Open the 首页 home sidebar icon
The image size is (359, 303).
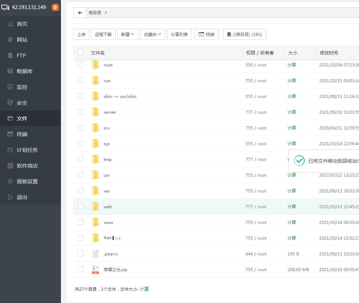[x=10, y=24]
